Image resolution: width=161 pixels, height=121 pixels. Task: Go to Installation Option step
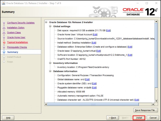(16, 28)
